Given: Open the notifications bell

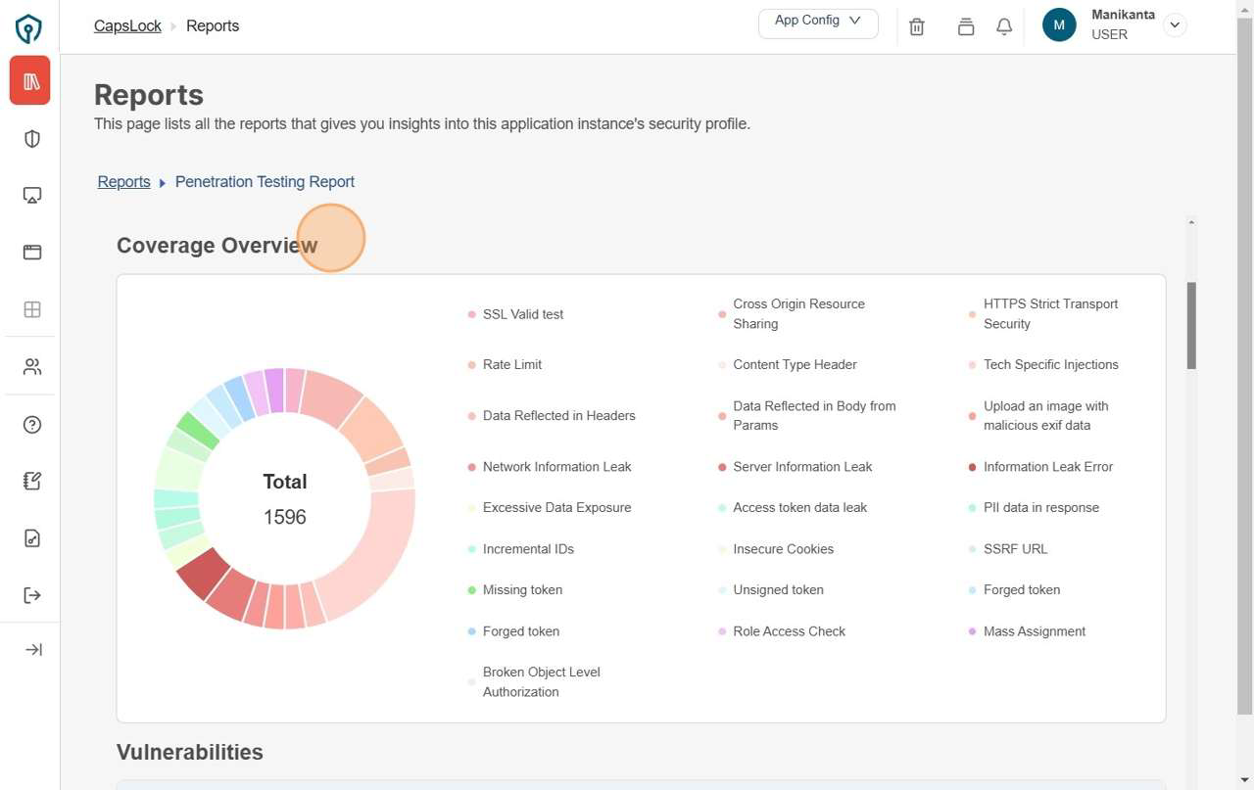Looking at the screenshot, I should (x=1004, y=27).
